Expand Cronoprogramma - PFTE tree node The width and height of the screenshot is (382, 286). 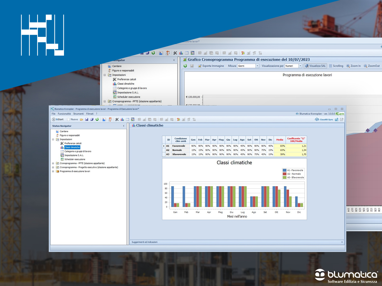(x=53, y=163)
